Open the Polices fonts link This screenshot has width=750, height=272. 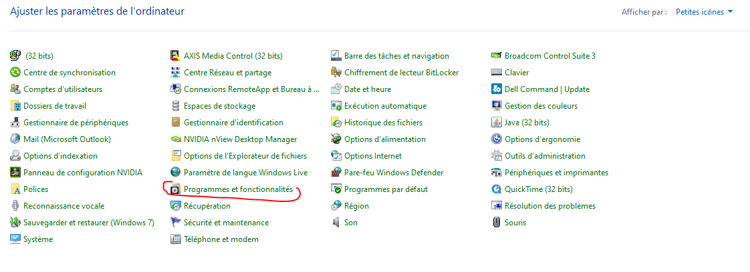pos(36,189)
